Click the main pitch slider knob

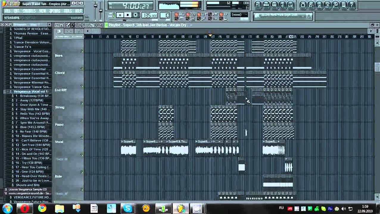(x=101, y=10)
